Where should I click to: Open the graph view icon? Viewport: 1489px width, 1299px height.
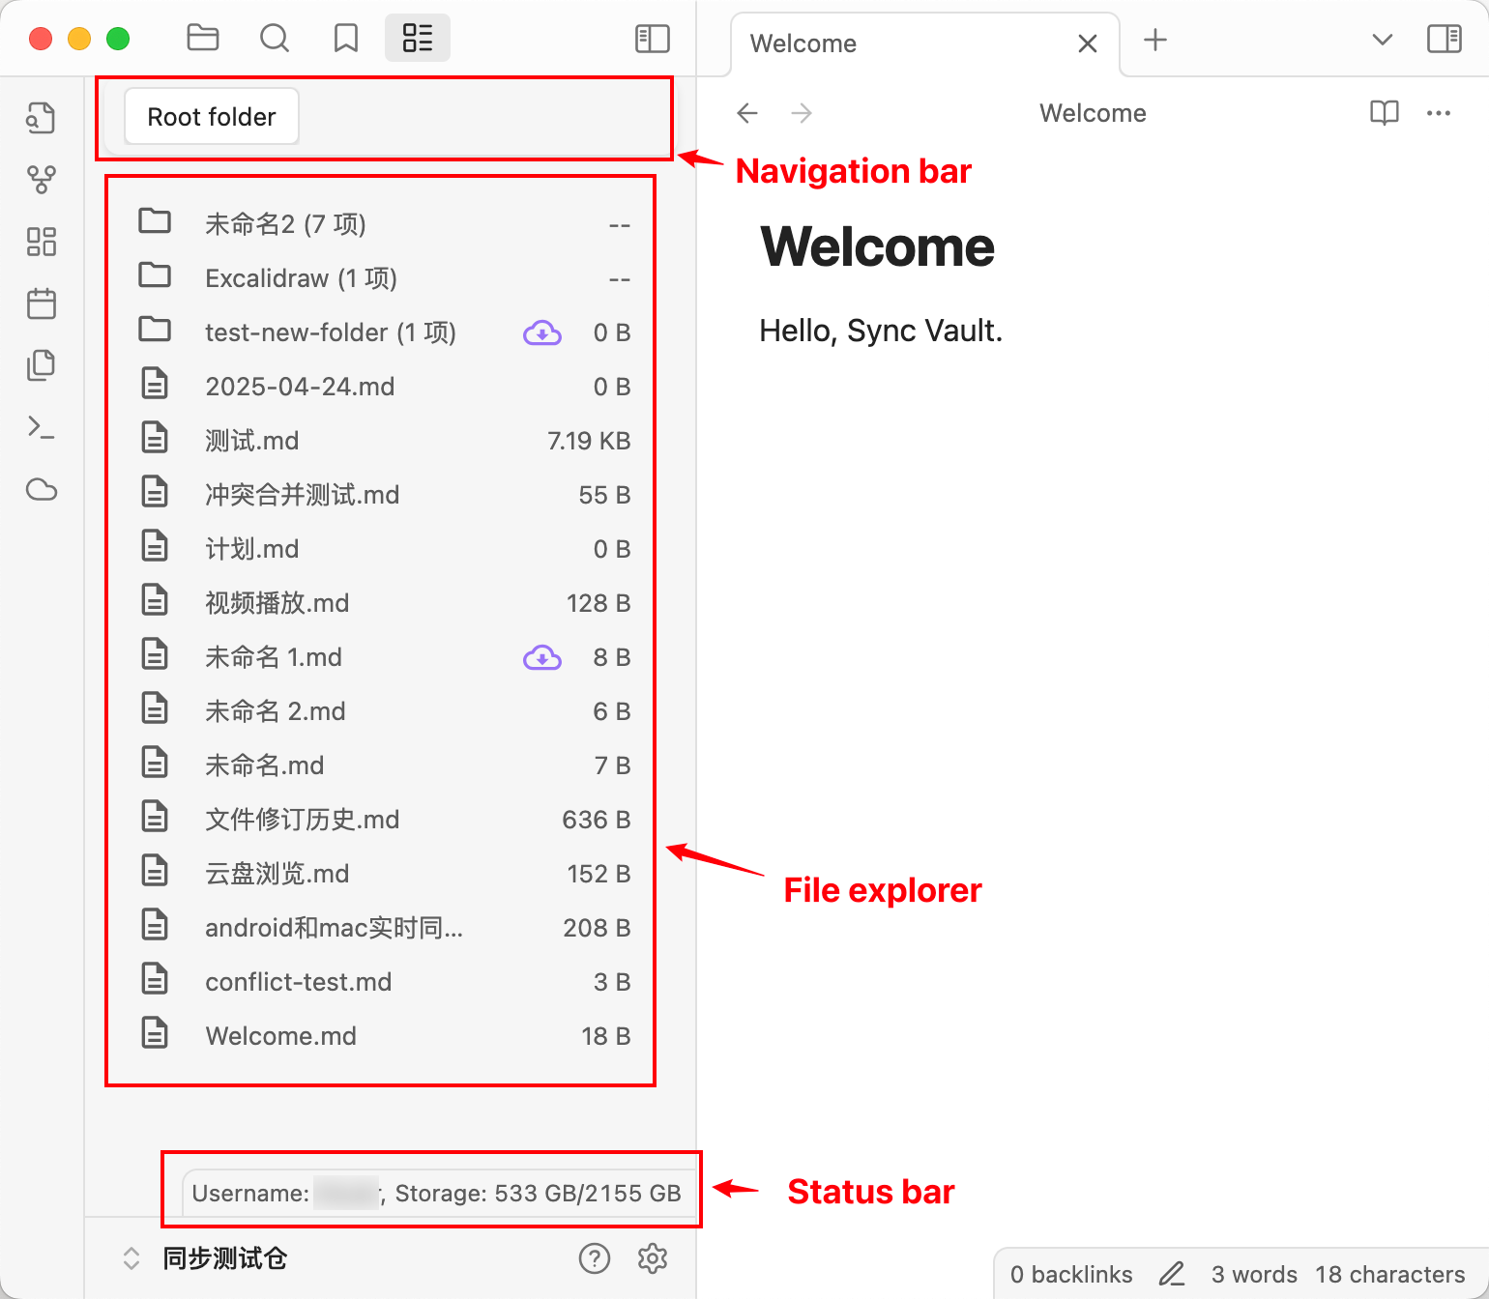[x=42, y=180]
